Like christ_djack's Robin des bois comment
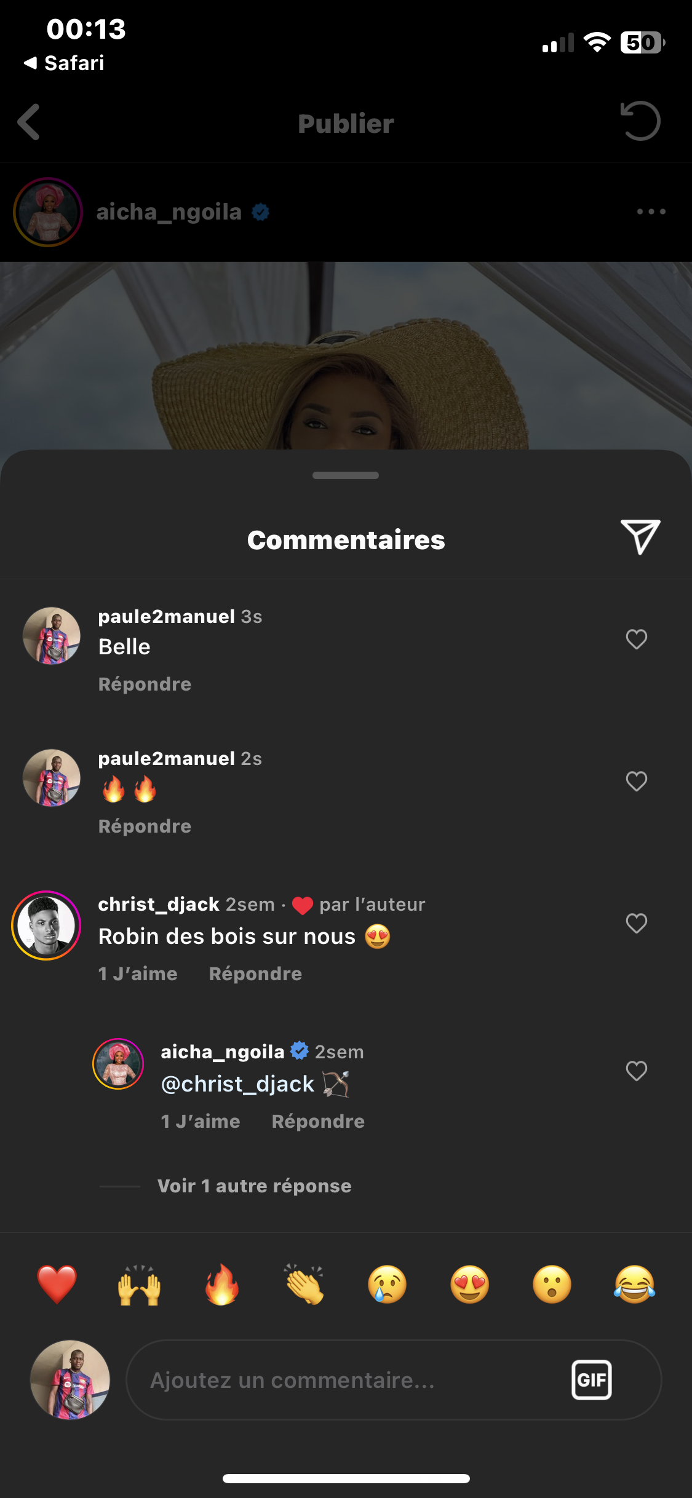The image size is (692, 1498). 636,923
